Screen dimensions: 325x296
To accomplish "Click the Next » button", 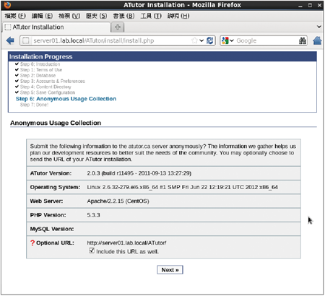I will (x=170, y=270).
